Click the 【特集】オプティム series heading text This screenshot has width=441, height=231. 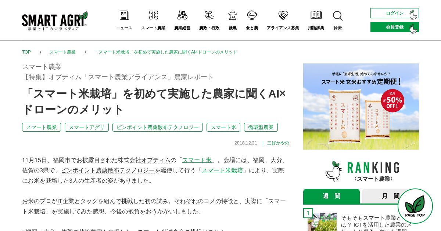[118, 77]
